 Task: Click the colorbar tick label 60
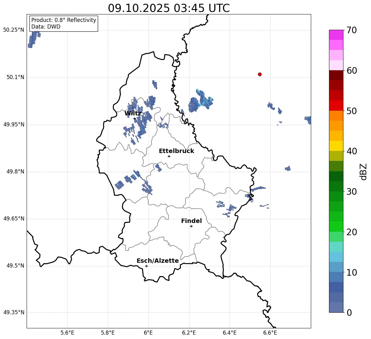click(352, 71)
